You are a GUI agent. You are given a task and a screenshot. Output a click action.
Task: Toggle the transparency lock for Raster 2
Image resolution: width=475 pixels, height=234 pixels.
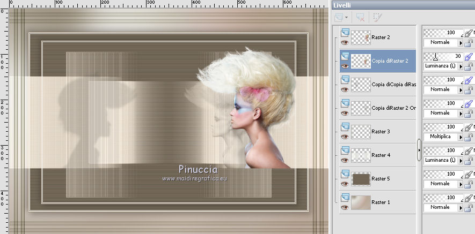point(469,43)
